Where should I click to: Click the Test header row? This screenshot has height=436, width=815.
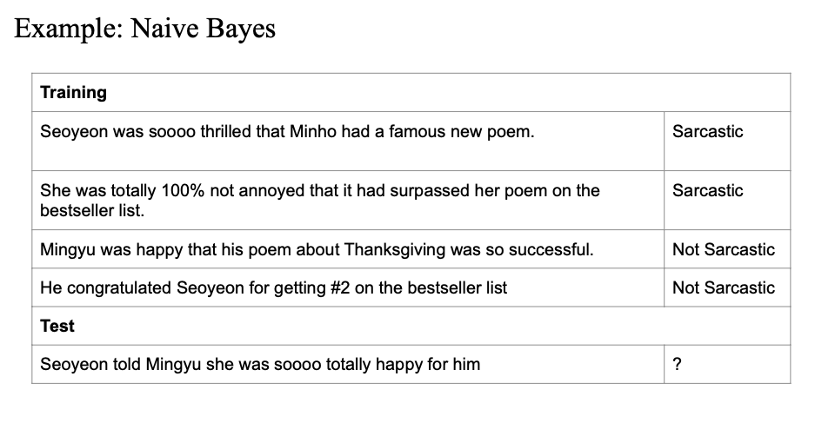tap(411, 326)
